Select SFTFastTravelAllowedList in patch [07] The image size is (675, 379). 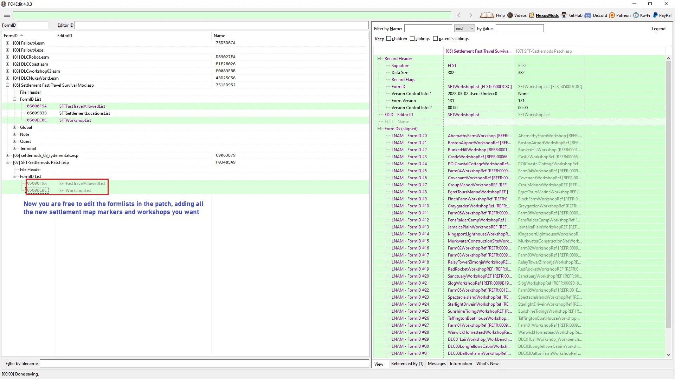tap(185, 184)
